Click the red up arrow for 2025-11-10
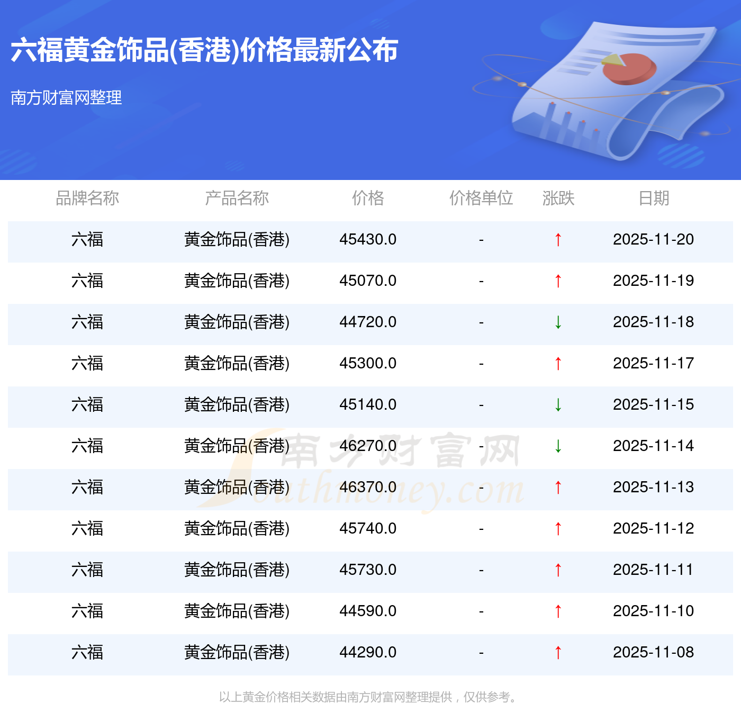The width and height of the screenshot is (741, 721). click(x=558, y=611)
